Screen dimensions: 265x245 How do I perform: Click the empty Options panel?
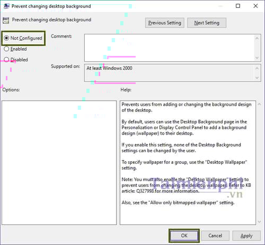click(x=59, y=163)
